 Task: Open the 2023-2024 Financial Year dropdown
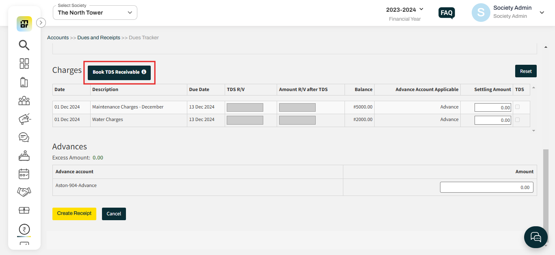point(405,9)
